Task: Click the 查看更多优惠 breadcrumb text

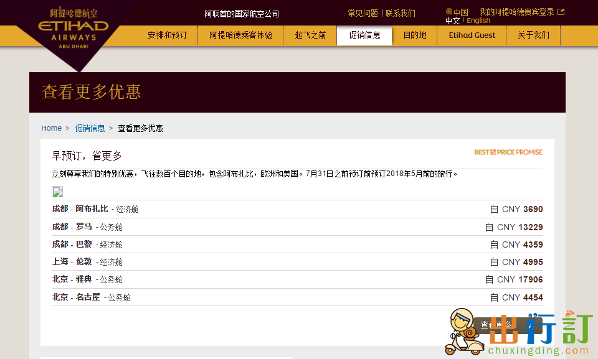Action: click(140, 128)
